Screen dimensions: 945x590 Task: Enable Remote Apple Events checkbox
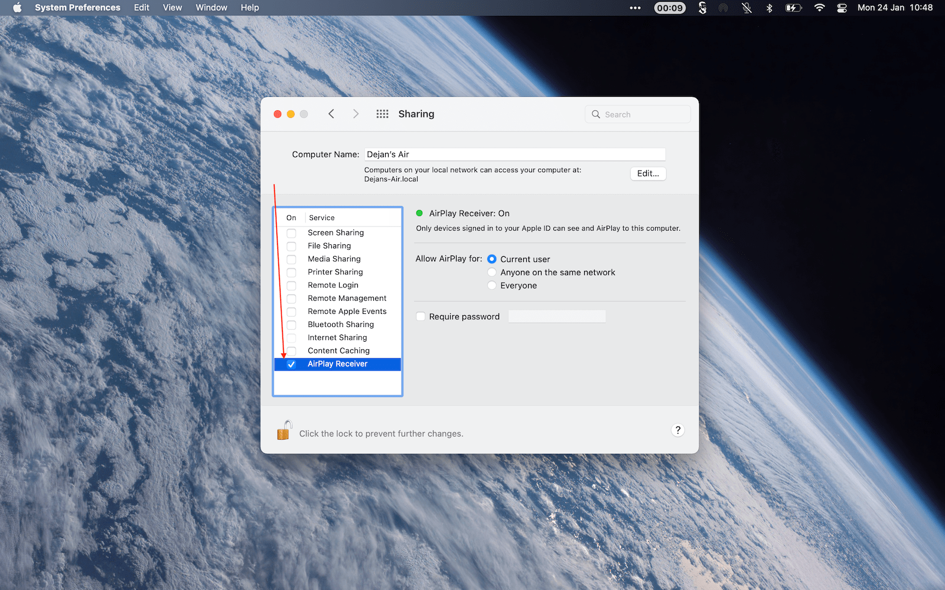(291, 312)
